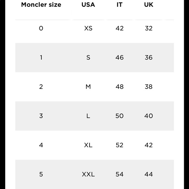Screen dimensions: 189x189
Task: Click the IT 46 cell
Action: [x=120, y=57]
